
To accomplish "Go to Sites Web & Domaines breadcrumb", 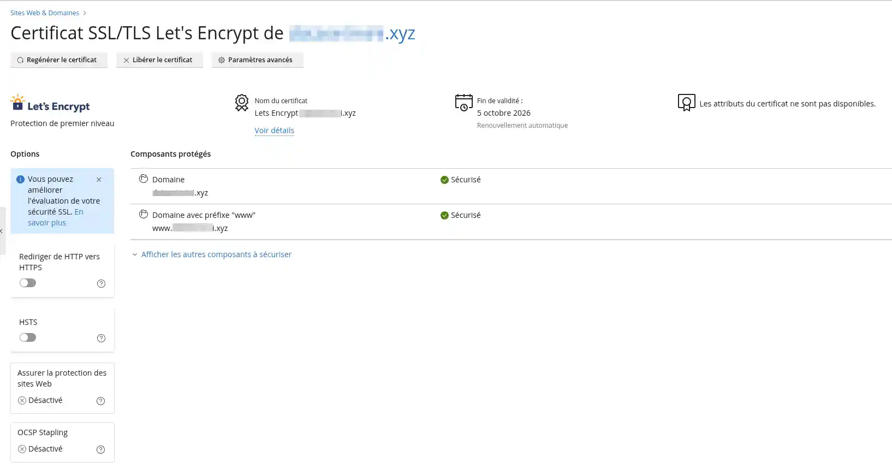I will 45,13.
